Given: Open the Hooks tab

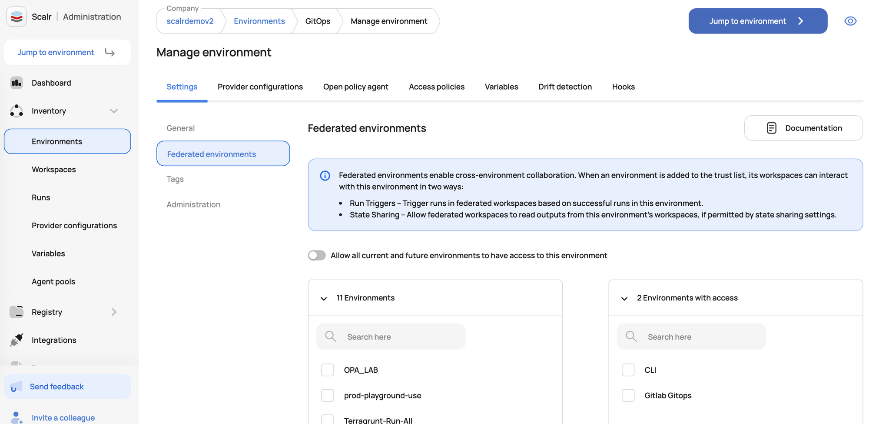Looking at the screenshot, I should coord(624,87).
